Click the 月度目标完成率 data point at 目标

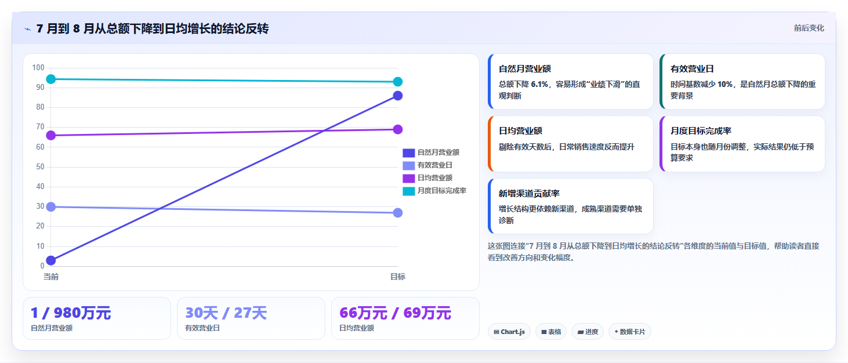point(398,82)
